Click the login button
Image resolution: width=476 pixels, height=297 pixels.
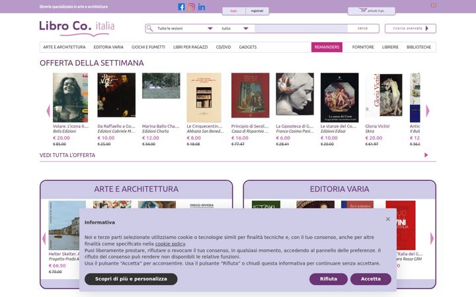coord(234,11)
